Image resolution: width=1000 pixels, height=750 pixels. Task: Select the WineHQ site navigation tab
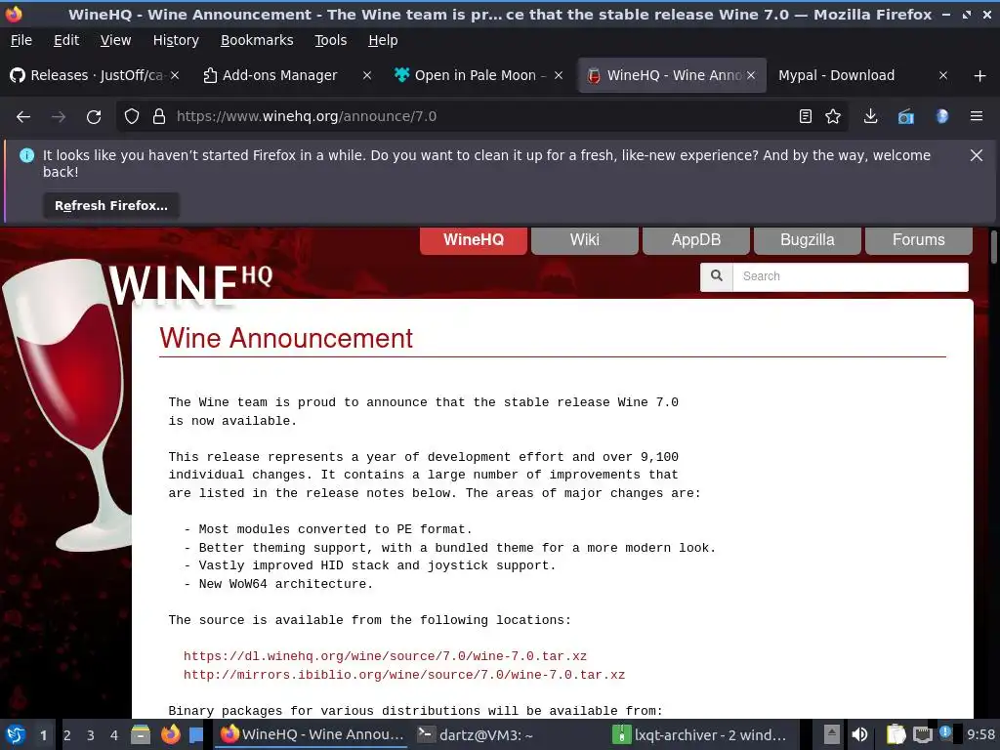474,240
